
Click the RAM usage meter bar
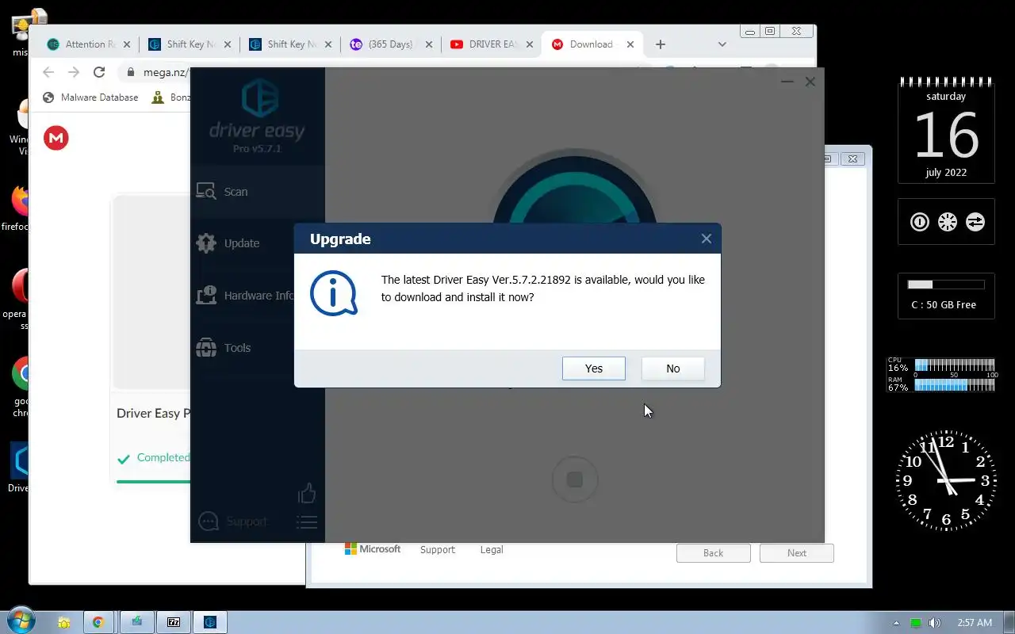(956, 384)
